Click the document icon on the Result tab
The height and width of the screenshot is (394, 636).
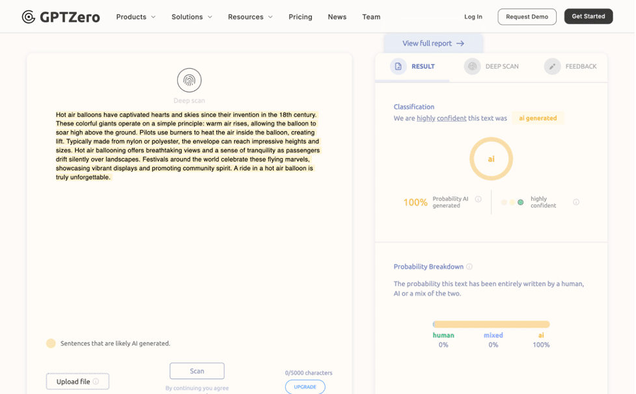point(398,66)
